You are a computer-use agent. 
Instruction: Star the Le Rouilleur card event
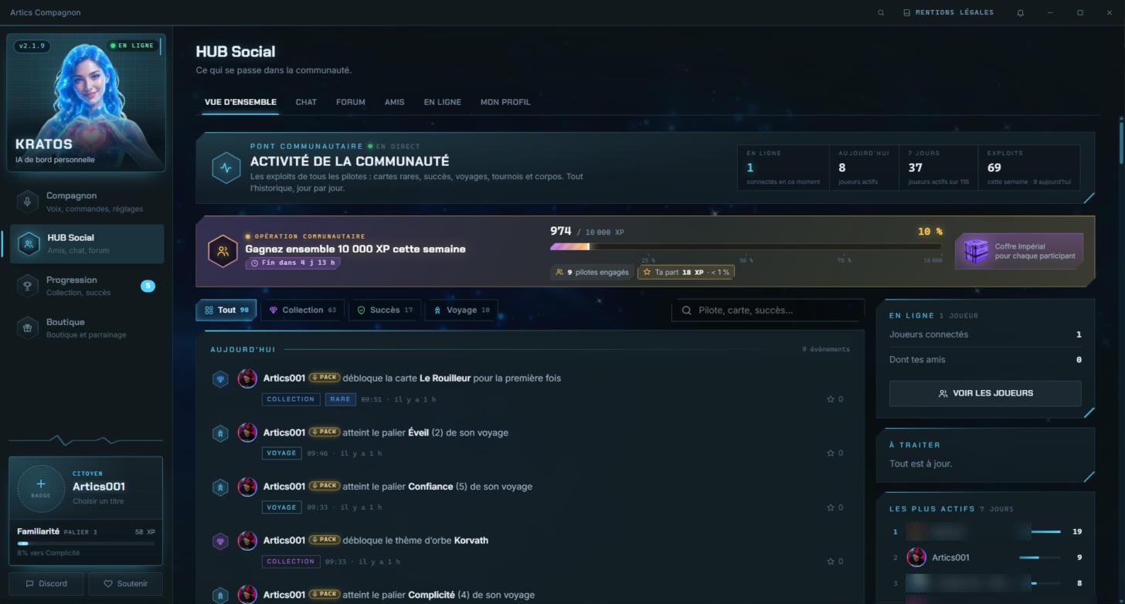pos(835,399)
